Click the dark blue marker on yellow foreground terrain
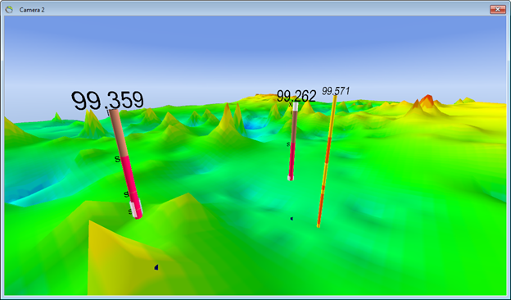511x300 pixels. (x=156, y=267)
